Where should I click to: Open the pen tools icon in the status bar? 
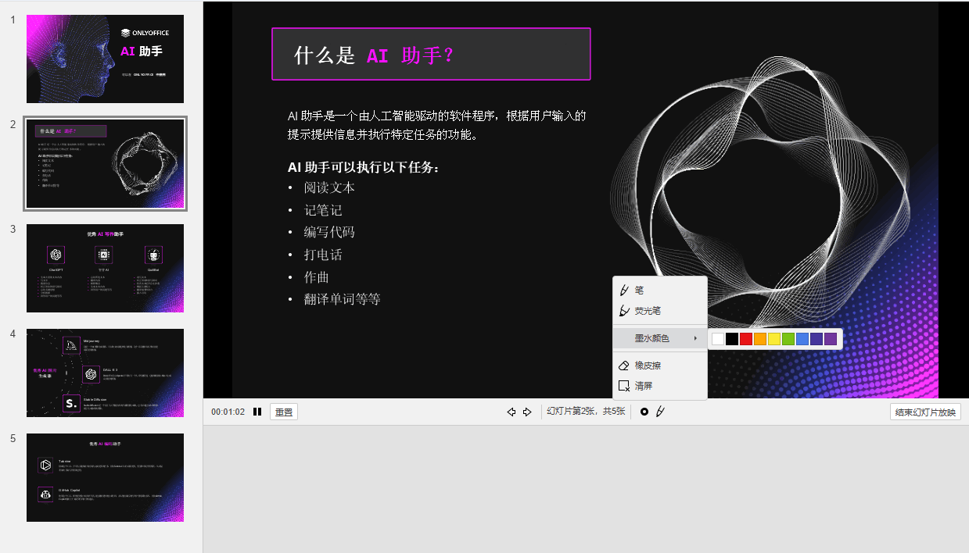click(661, 412)
